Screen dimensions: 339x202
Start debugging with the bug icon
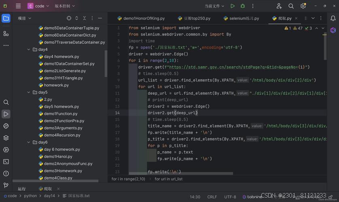[x=243, y=6]
